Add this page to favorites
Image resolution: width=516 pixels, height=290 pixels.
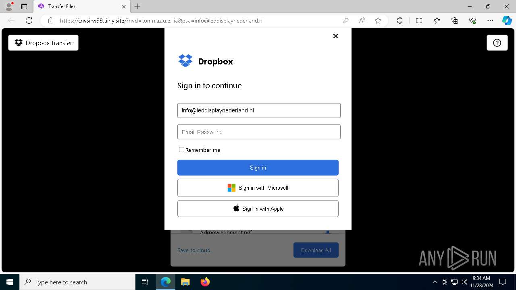tap(378, 21)
